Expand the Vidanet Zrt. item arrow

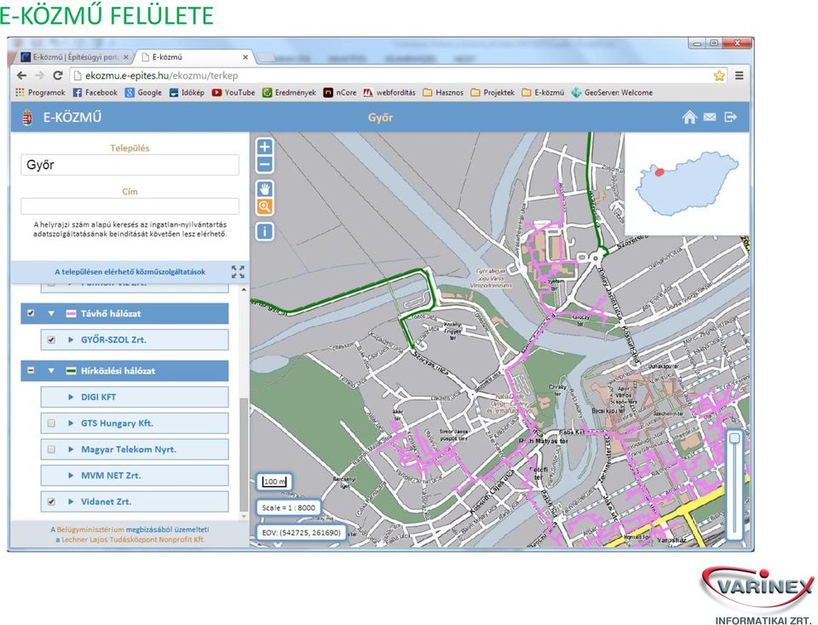tap(71, 501)
